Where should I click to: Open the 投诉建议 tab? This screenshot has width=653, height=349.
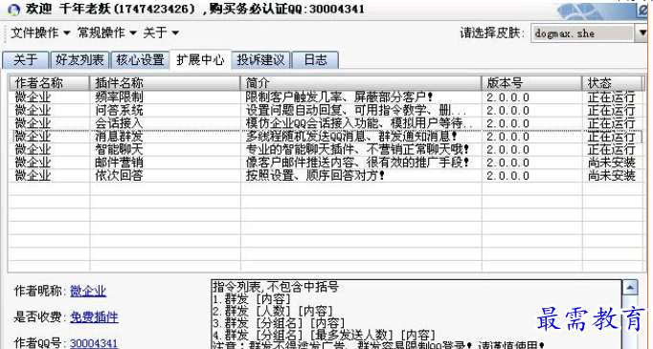click(260, 60)
